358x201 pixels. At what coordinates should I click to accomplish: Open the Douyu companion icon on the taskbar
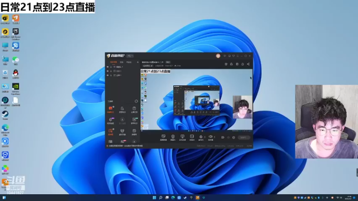click(x=197, y=197)
